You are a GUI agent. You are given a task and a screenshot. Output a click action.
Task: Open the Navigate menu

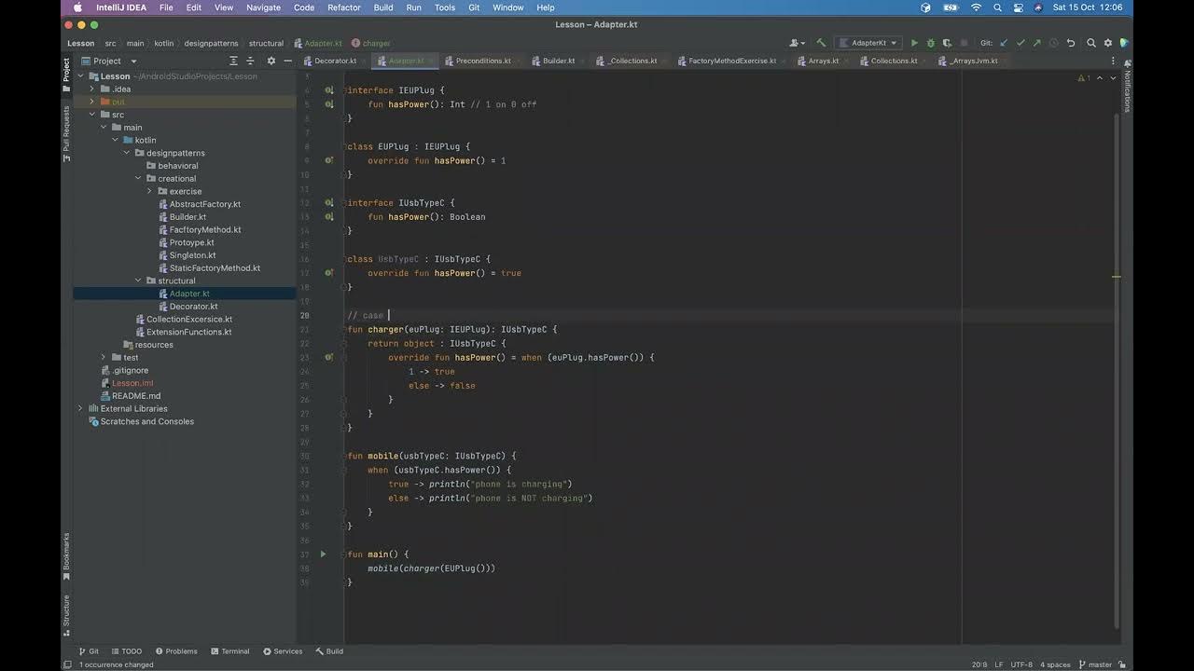click(263, 7)
